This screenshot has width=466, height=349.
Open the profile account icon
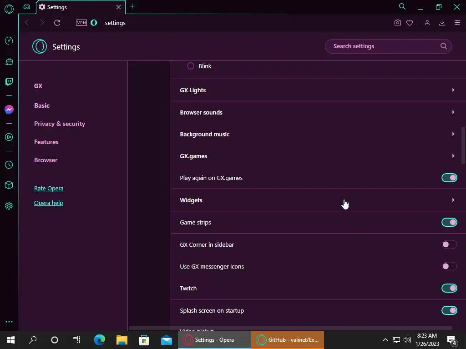pyautogui.click(x=427, y=23)
